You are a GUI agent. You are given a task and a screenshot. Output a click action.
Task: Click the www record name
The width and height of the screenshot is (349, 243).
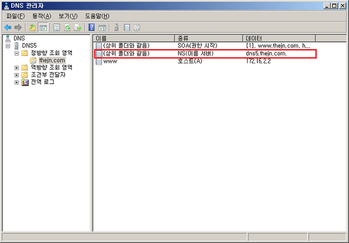(x=110, y=61)
